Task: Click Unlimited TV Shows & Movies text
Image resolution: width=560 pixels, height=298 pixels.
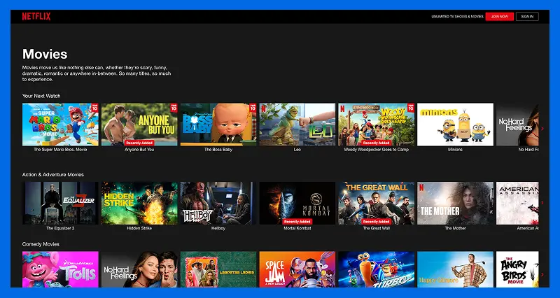Action: pos(457,17)
